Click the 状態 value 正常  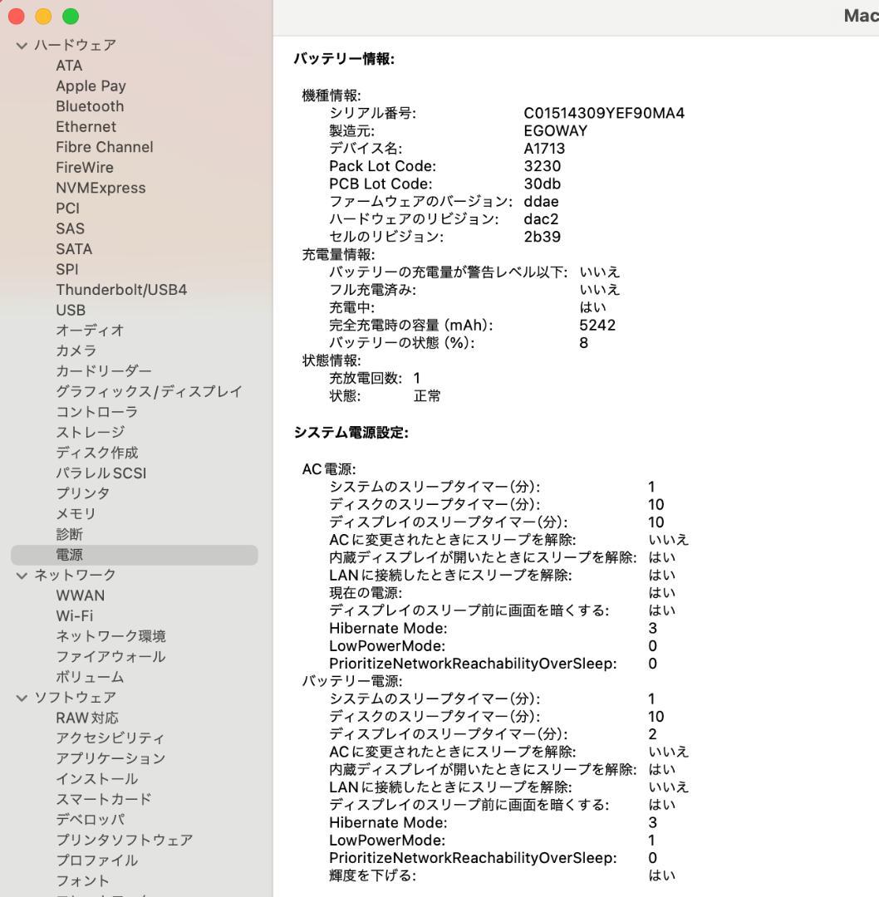[x=427, y=396]
